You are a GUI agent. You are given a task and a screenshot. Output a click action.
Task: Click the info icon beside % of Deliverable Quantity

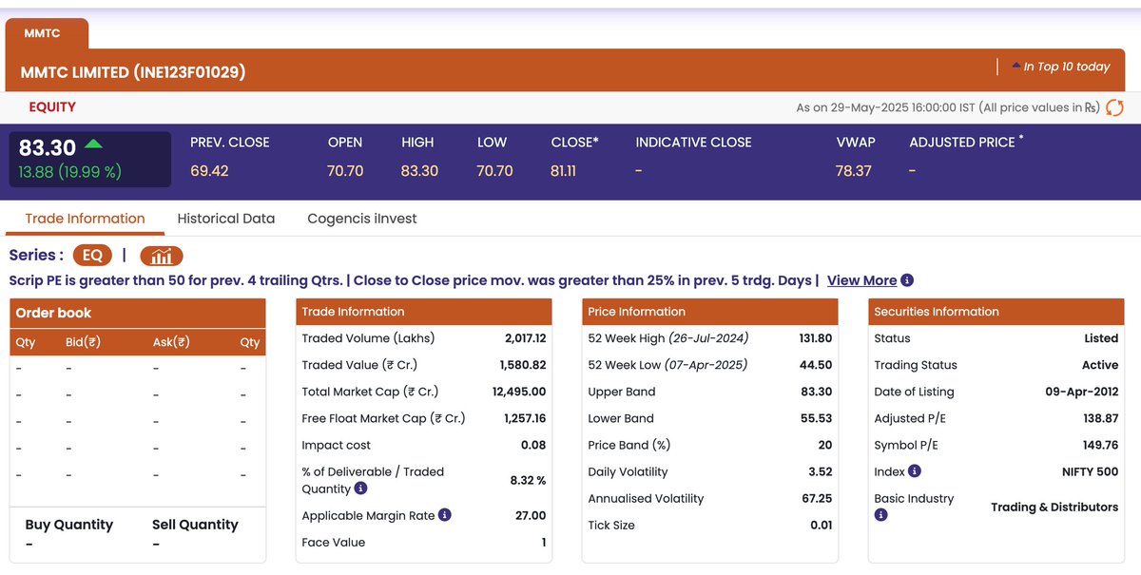(360, 488)
